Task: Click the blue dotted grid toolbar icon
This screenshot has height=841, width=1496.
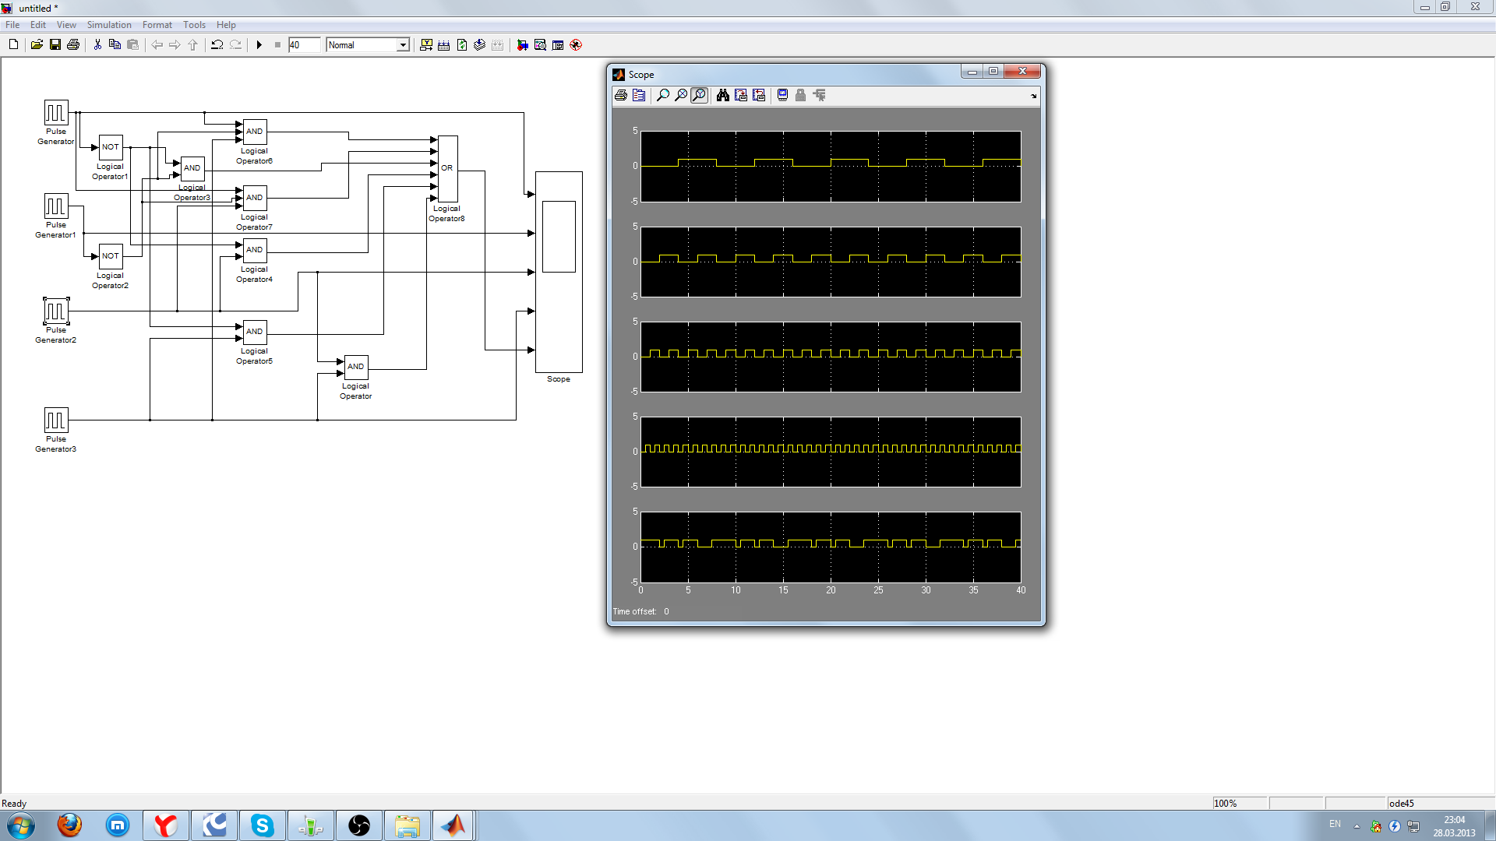Action: coord(444,45)
